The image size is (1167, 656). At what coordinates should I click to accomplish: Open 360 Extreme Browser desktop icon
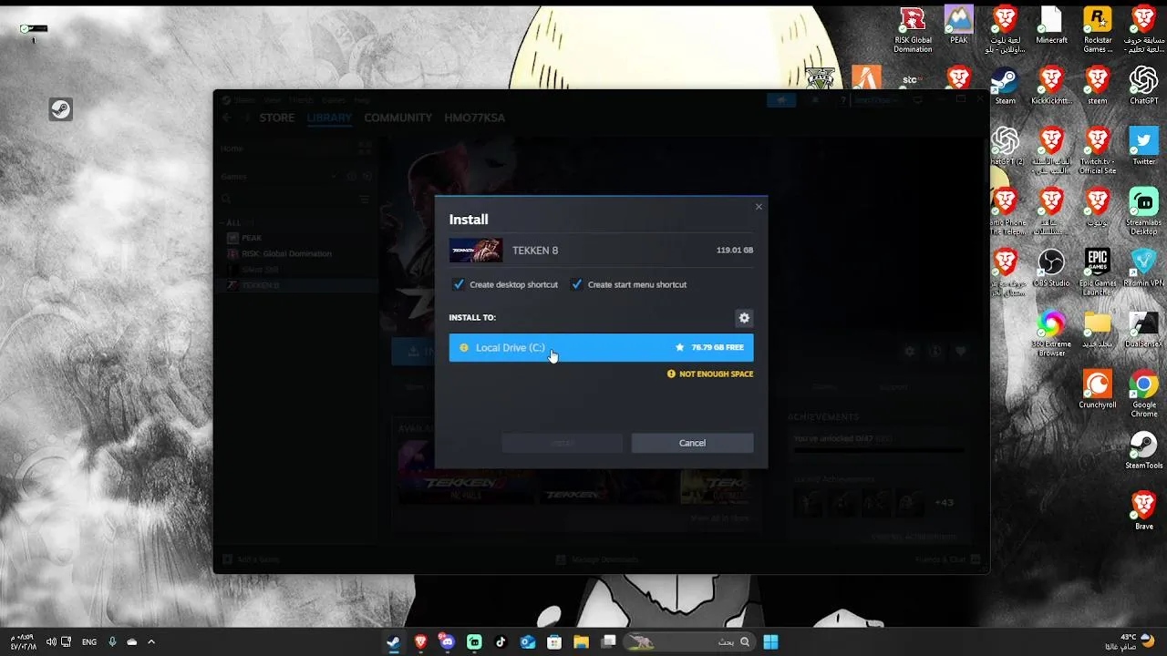[x=1051, y=333]
